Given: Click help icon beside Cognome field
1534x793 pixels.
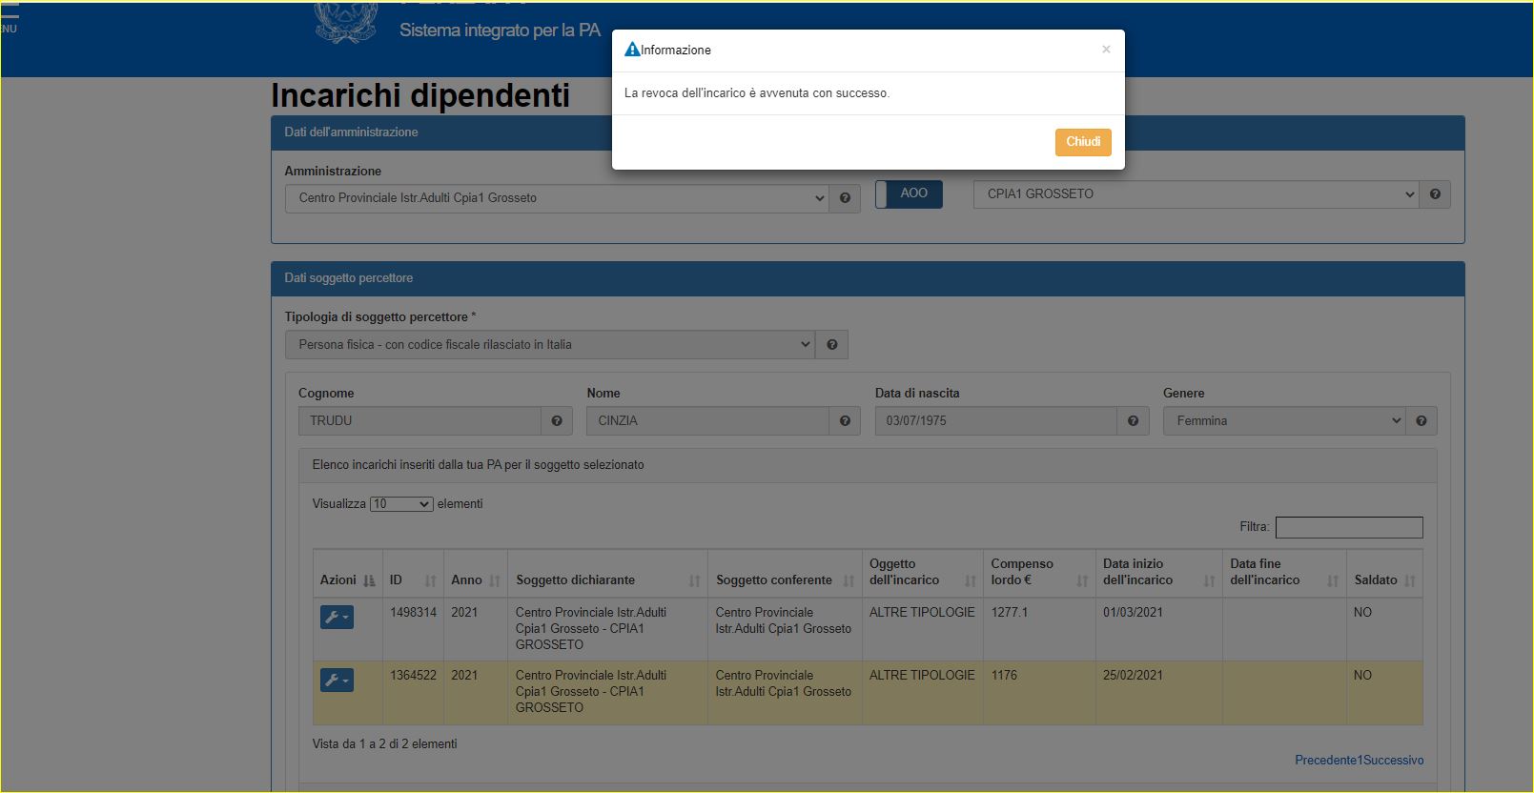Looking at the screenshot, I should (x=557, y=421).
